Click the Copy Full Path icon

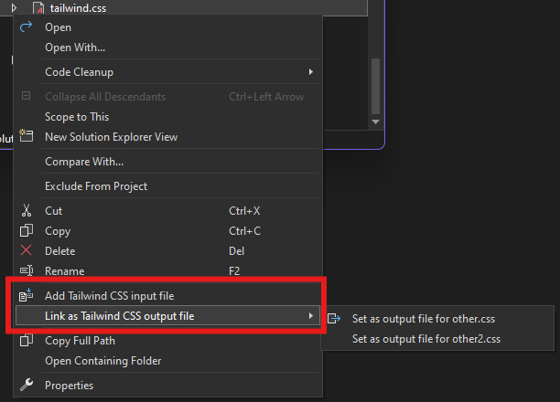tap(26, 340)
